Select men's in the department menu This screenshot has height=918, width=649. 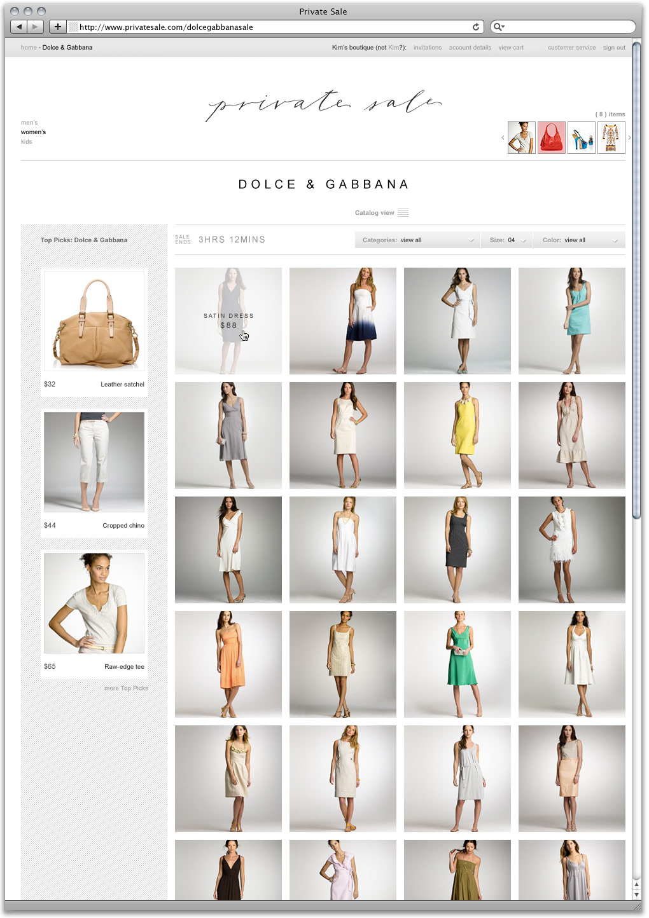[x=29, y=123]
